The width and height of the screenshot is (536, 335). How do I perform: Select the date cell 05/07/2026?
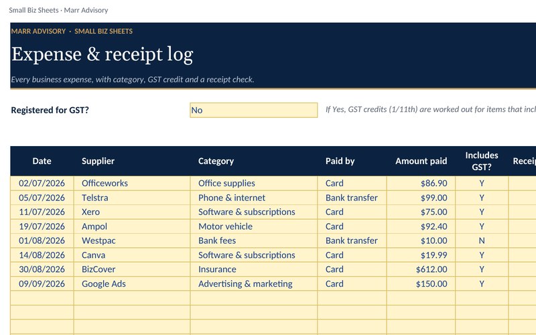pyautogui.click(x=42, y=198)
